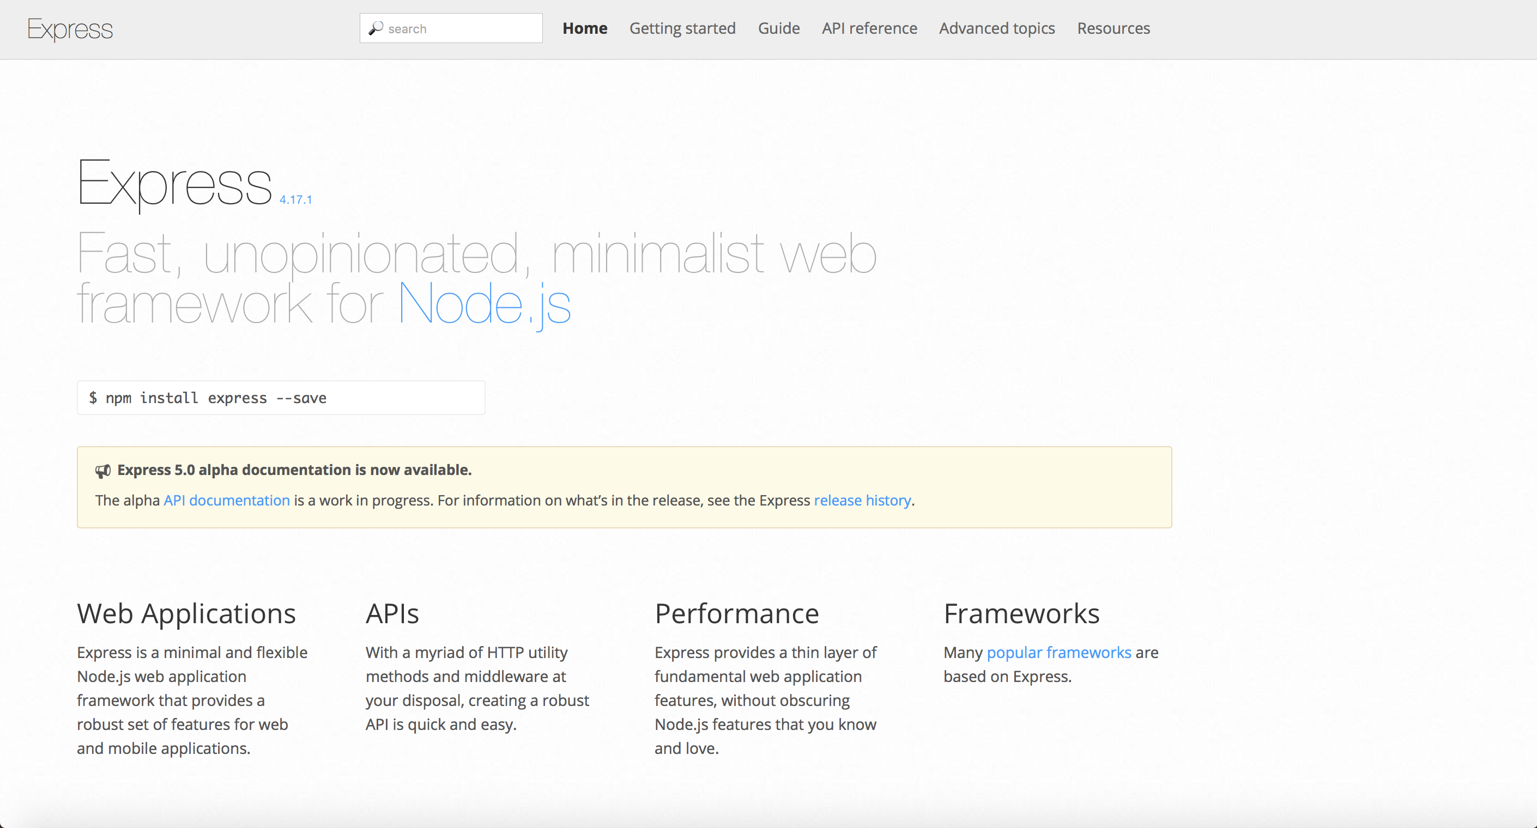Image resolution: width=1537 pixels, height=828 pixels.
Task: Click the Frameworks heading
Action: coord(1021,614)
